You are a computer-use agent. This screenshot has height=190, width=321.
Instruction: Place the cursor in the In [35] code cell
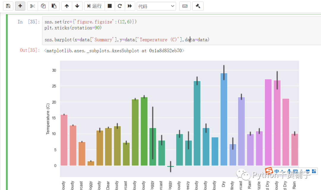coord(181,31)
